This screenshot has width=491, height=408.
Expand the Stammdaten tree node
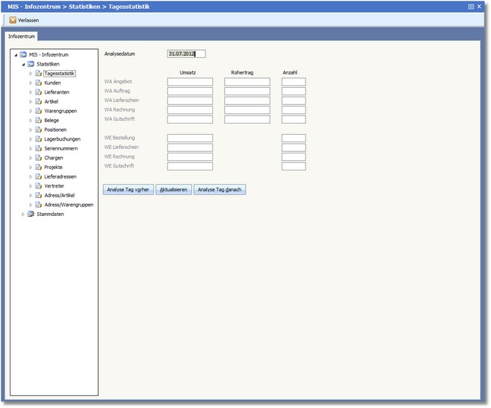23,214
